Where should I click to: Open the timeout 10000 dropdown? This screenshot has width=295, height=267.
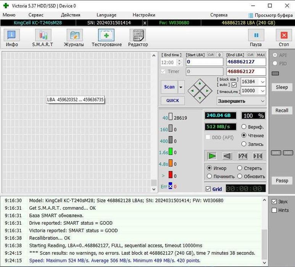coord(263,91)
